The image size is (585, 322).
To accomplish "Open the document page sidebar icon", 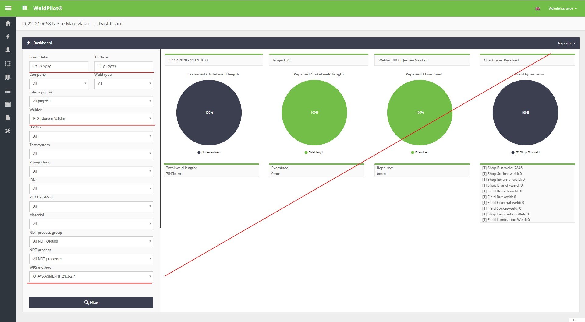I will coord(8,117).
